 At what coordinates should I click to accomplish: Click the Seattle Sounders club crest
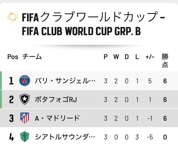[24, 137]
